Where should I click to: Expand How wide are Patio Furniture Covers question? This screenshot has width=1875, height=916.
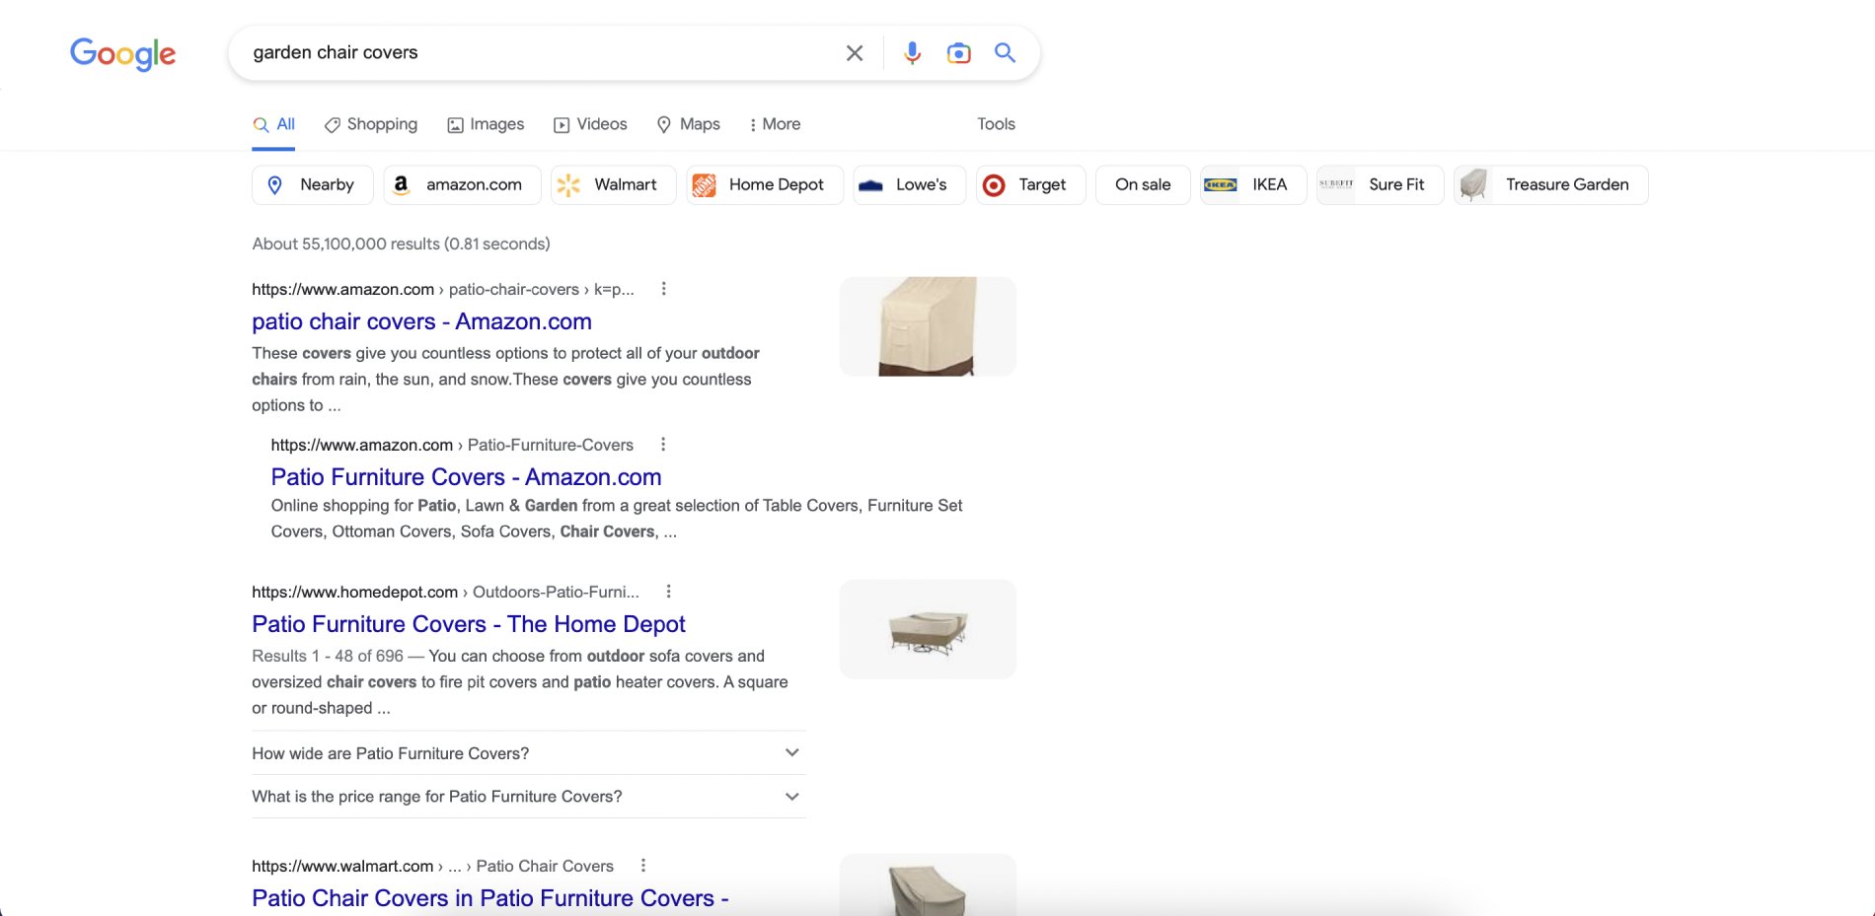coord(528,753)
